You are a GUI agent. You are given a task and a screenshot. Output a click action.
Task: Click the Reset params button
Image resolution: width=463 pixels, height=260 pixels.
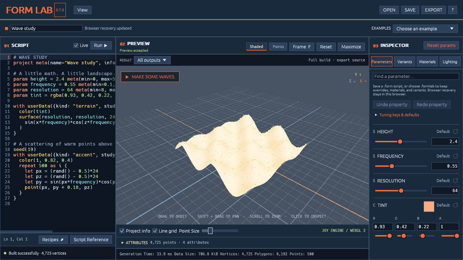tap(441, 45)
